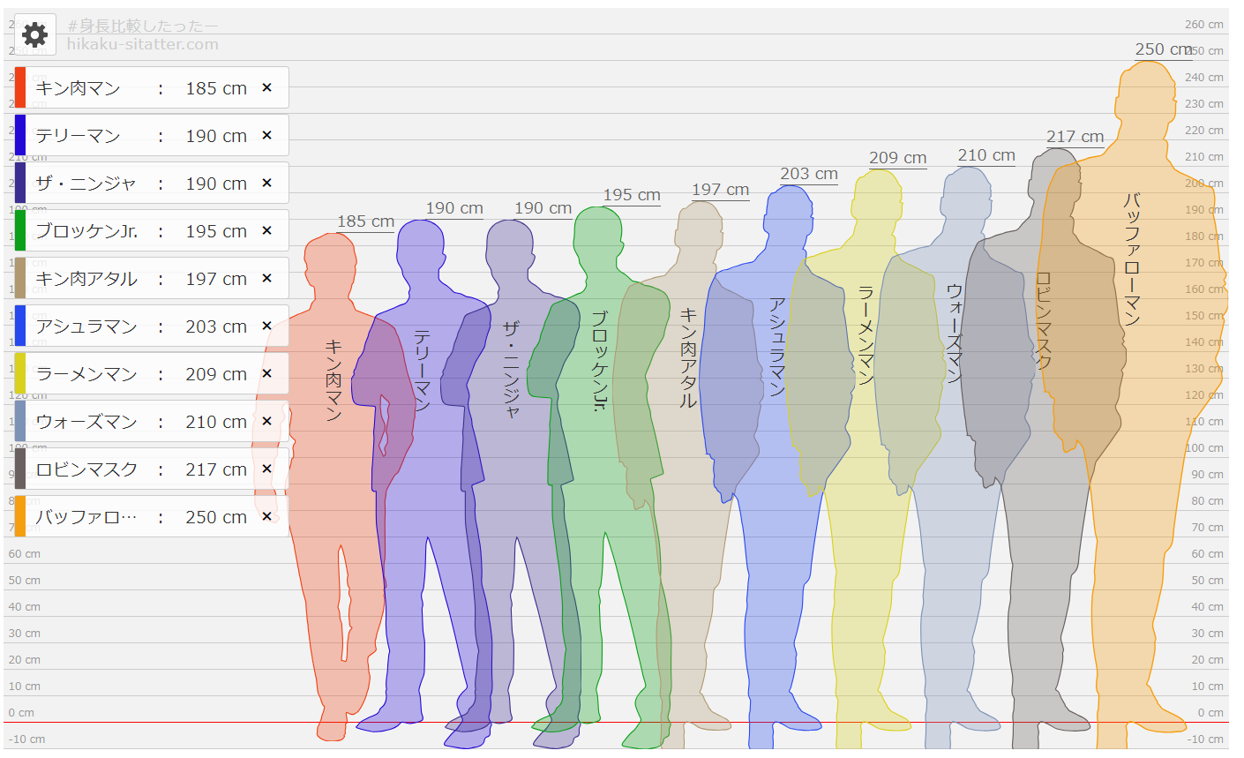Edit the 250 cm height of バッファローマン
Viewport: 1244px width, 758px height.
[216, 517]
